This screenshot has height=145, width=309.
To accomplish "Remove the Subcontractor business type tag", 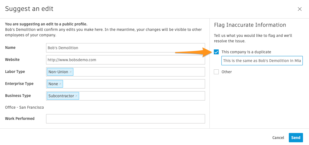I will pos(76,96).
